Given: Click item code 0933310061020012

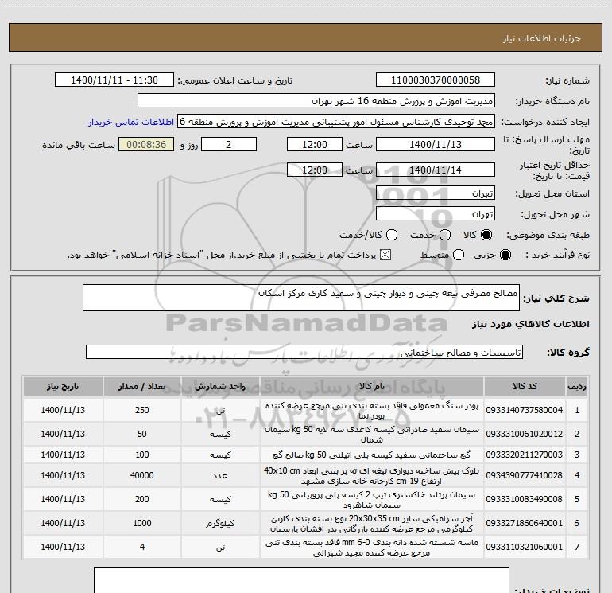Looking at the screenshot, I should 525,434.
